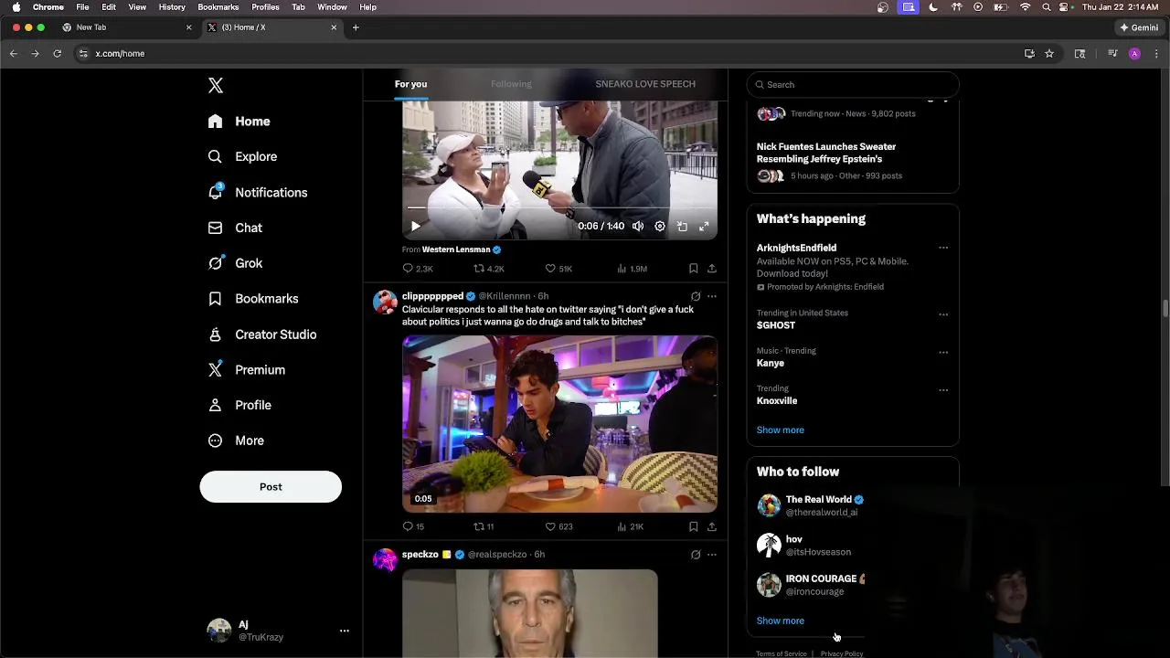Viewport: 1170px width, 658px height.
Task: Open Nick Fuentes sweater news item
Action: (853, 161)
